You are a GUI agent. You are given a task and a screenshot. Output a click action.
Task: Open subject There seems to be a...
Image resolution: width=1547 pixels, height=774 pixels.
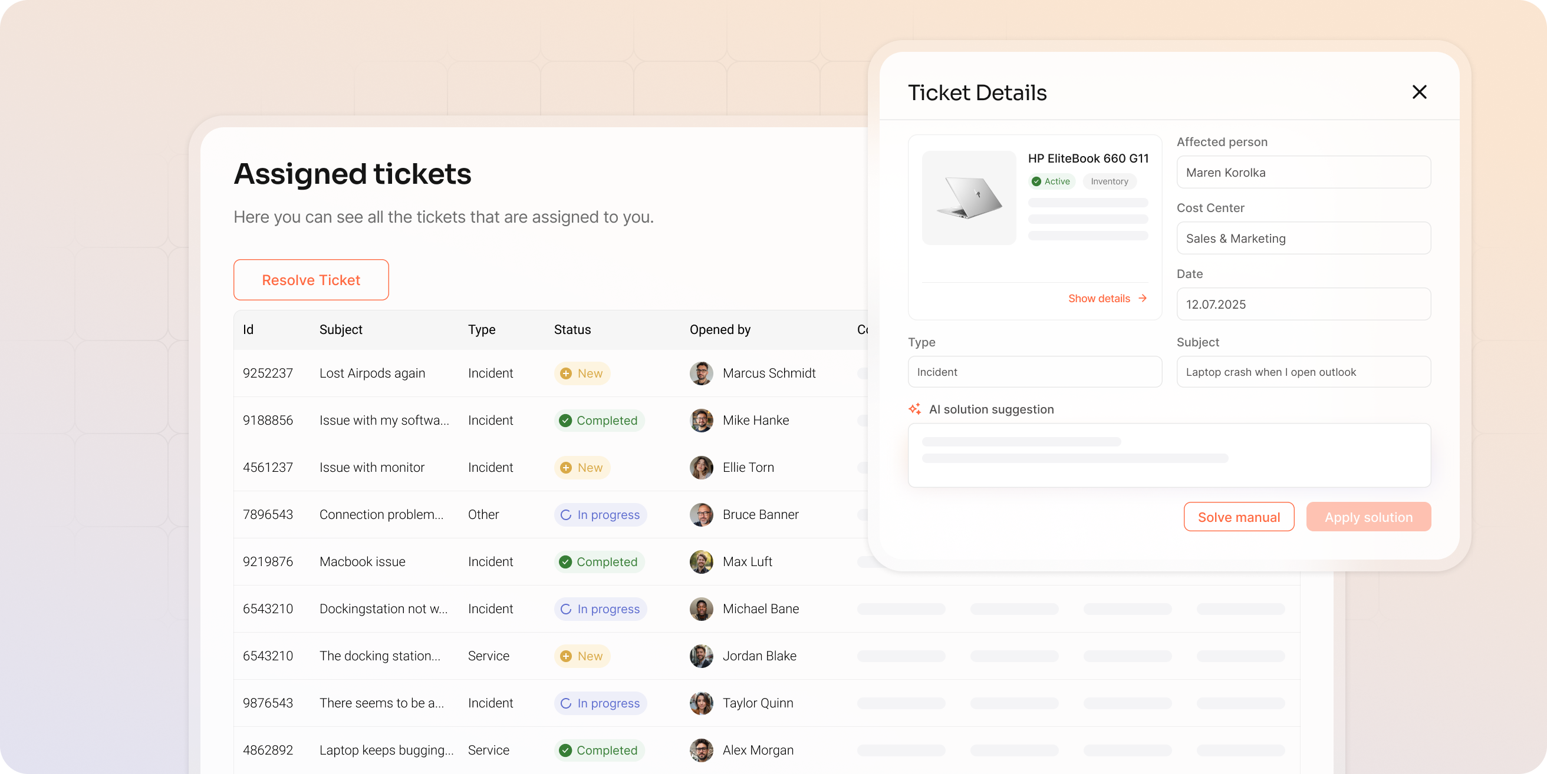(381, 703)
